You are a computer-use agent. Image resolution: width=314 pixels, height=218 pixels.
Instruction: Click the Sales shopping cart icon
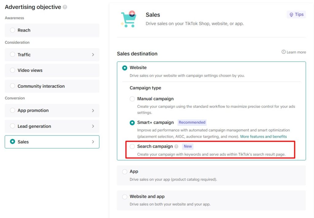(x=128, y=19)
